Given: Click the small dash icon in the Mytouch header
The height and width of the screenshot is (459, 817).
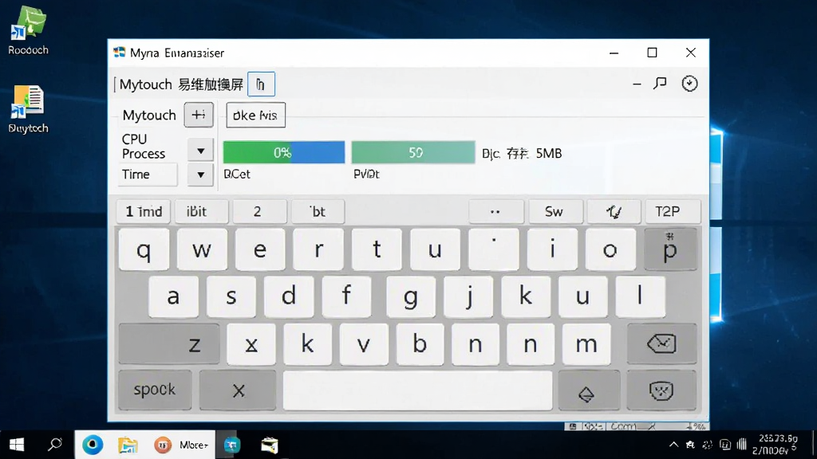Looking at the screenshot, I should tap(637, 84).
